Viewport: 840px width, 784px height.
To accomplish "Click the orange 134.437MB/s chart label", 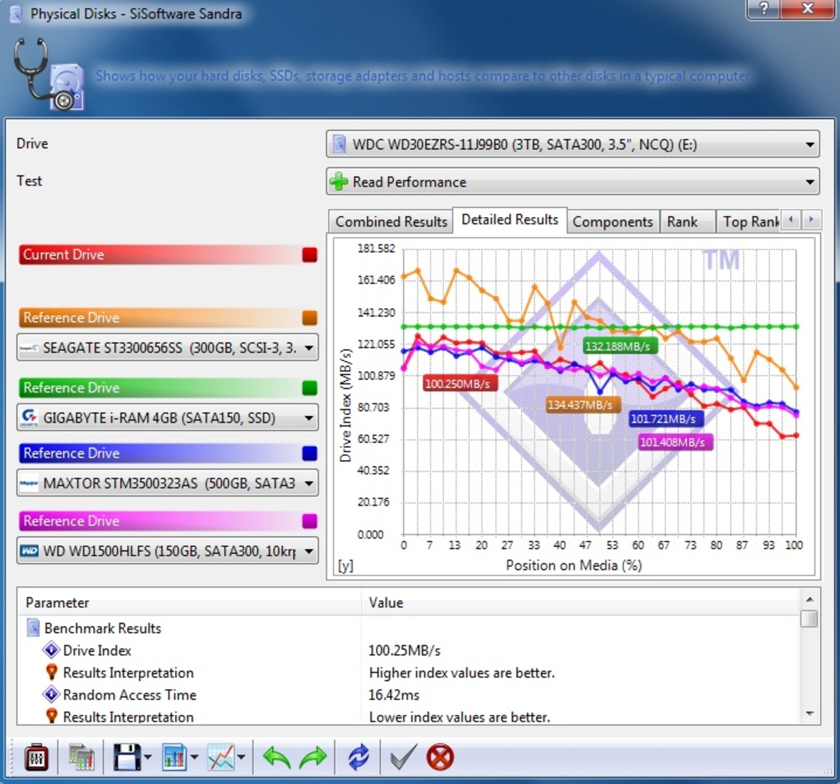I will pyautogui.click(x=582, y=405).
